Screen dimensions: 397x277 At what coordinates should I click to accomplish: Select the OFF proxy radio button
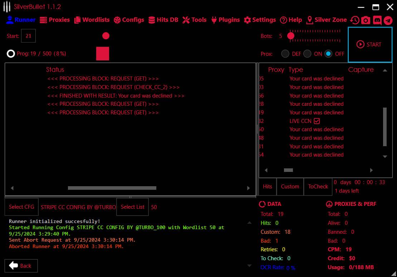[x=328, y=54]
